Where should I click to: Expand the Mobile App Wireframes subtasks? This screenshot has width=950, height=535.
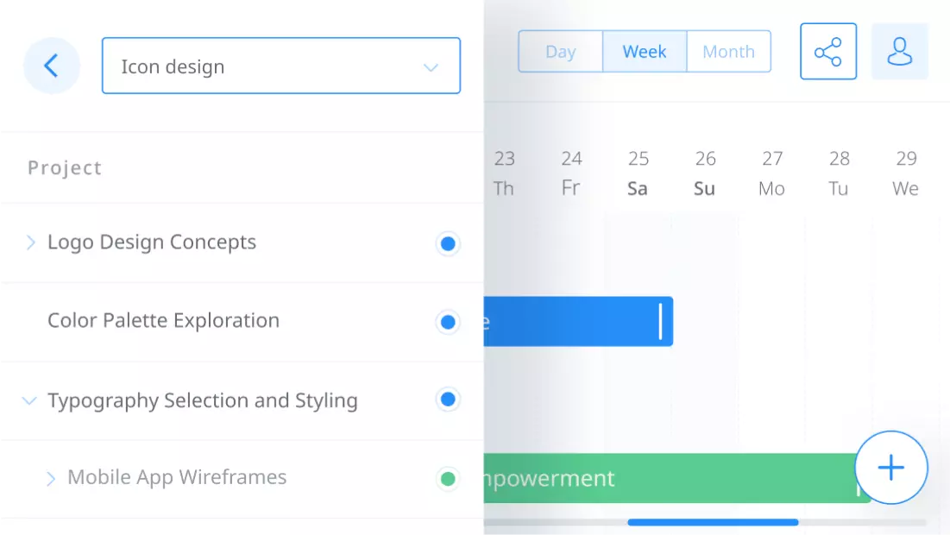pyautogui.click(x=50, y=477)
